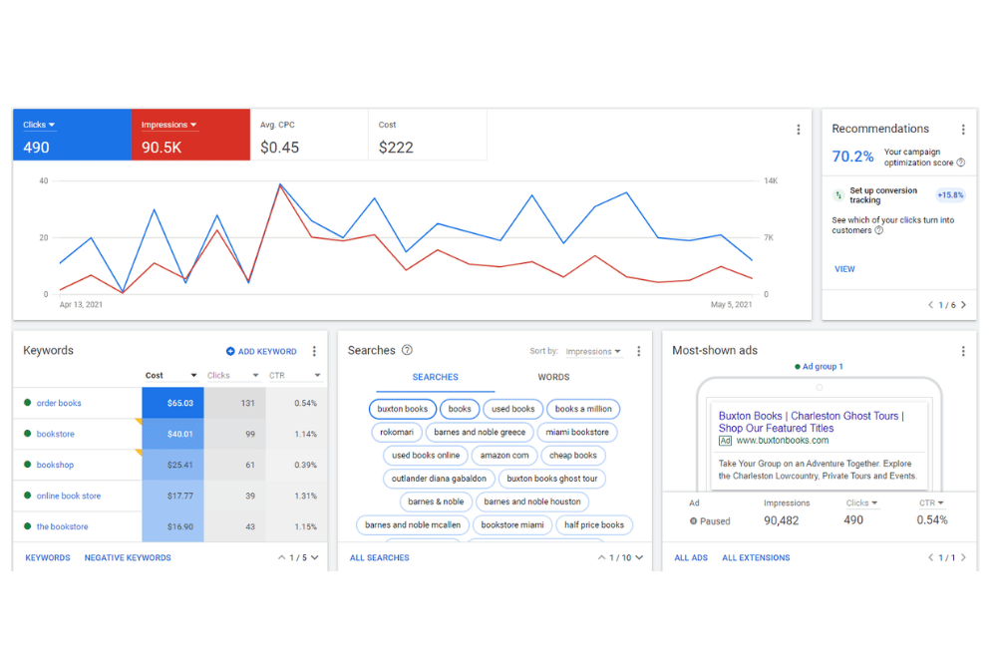Switch to the Words tab
Screen dimensions: 997x665
pyautogui.click(x=553, y=377)
